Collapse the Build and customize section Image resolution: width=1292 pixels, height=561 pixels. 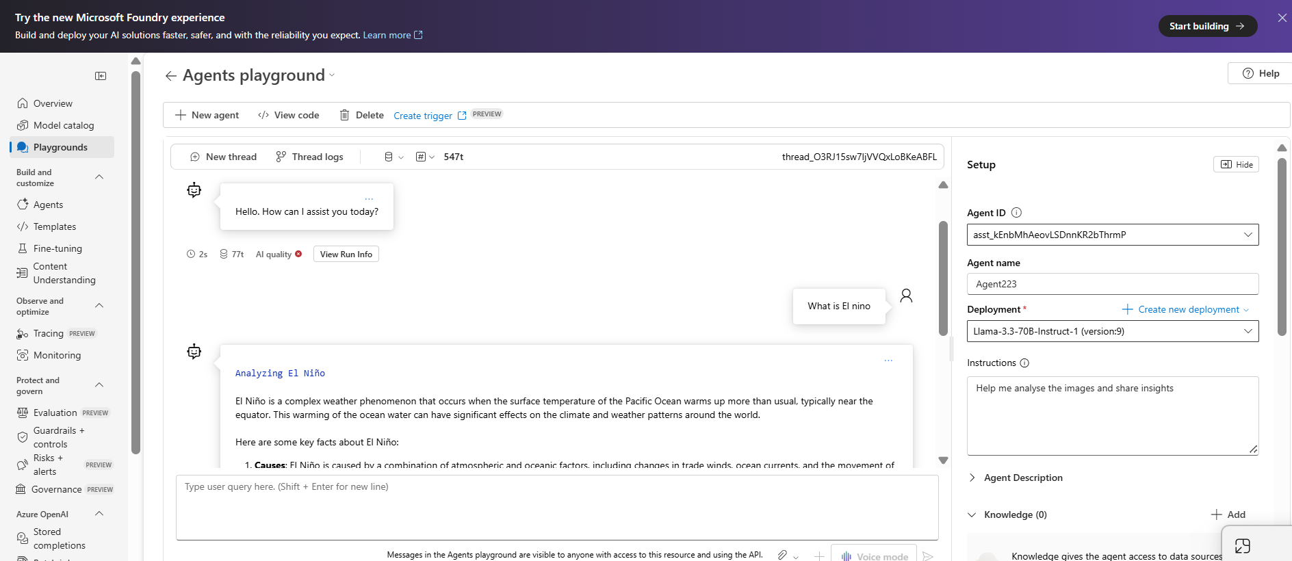coord(99,177)
